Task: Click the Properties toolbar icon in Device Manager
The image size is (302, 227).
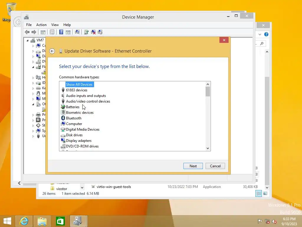Action: [52, 32]
